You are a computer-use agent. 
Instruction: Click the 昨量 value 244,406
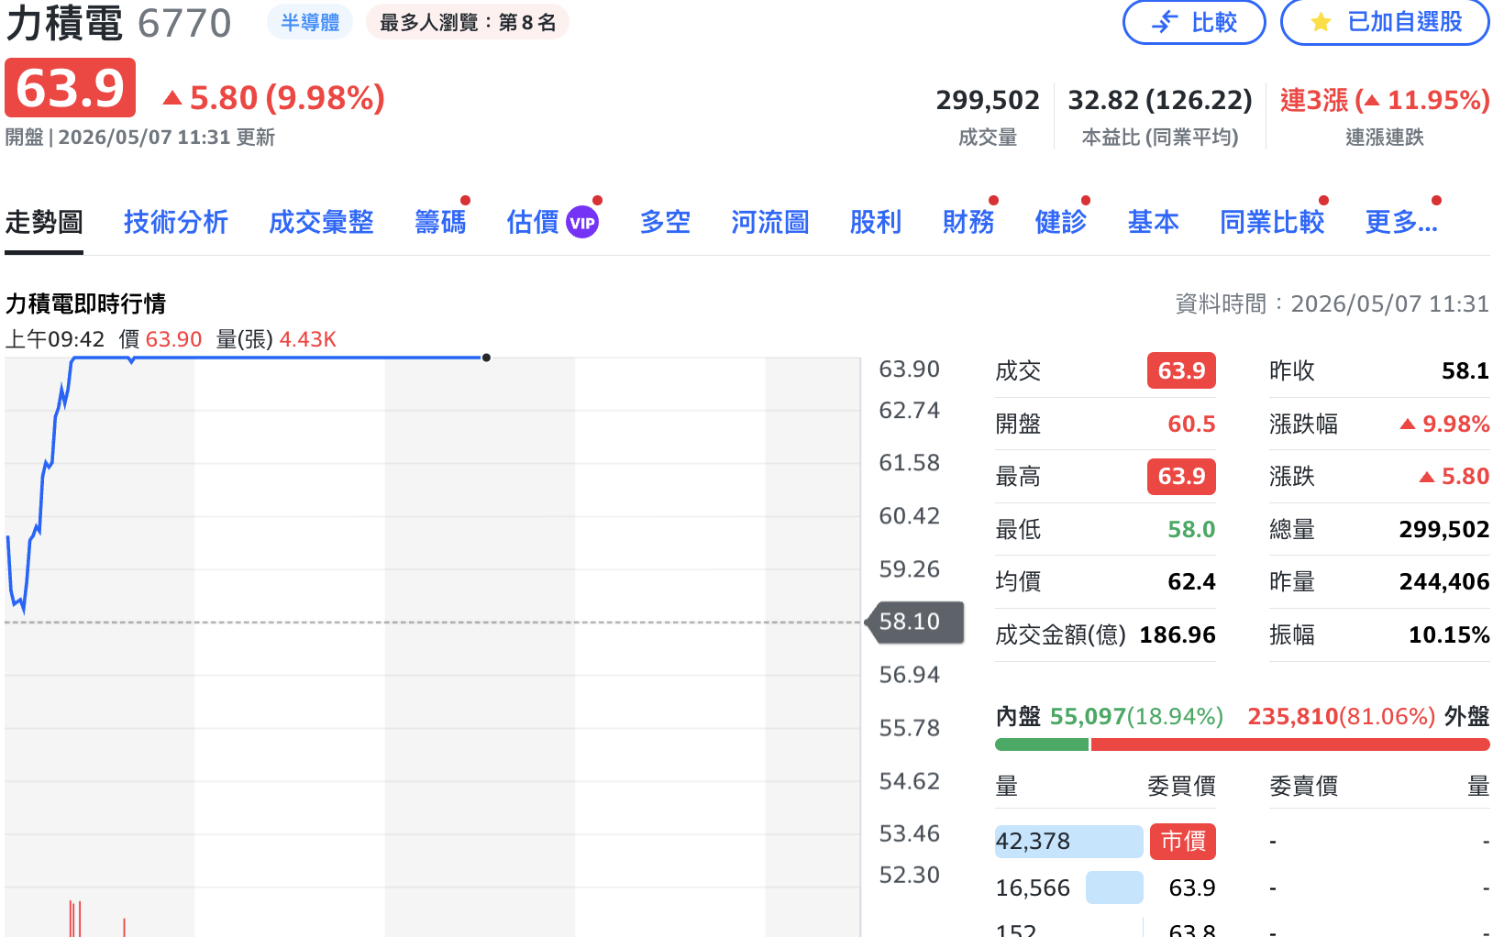1444,581
